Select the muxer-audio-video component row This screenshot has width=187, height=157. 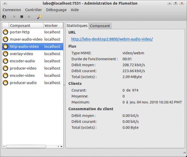point(33,39)
